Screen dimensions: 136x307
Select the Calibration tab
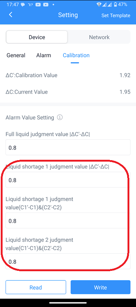(x=76, y=55)
